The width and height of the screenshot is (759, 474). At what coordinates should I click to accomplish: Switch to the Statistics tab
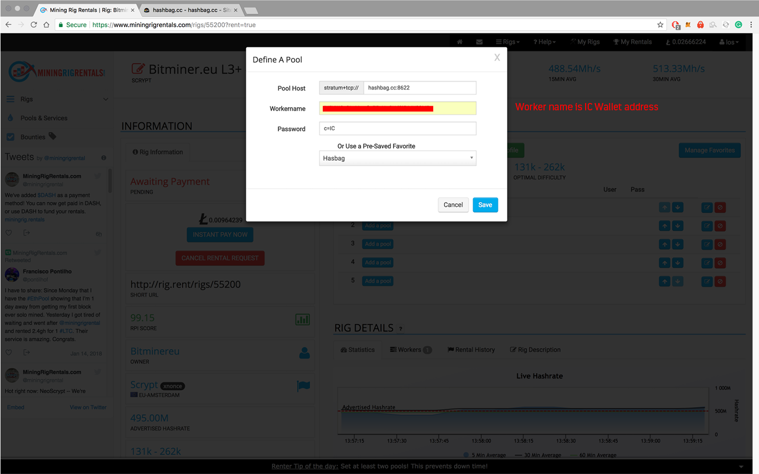358,350
